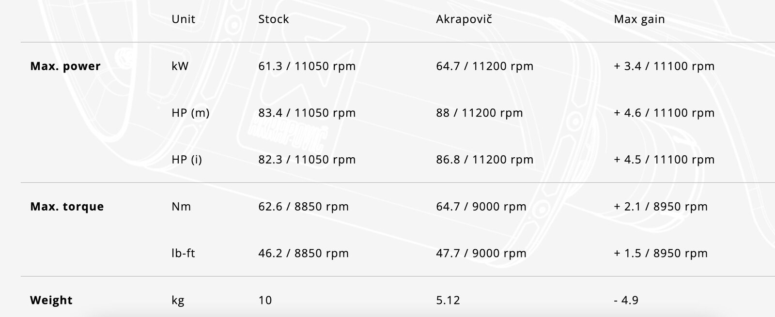
Task: Click the Akrapovič column header
Action: coord(464,19)
